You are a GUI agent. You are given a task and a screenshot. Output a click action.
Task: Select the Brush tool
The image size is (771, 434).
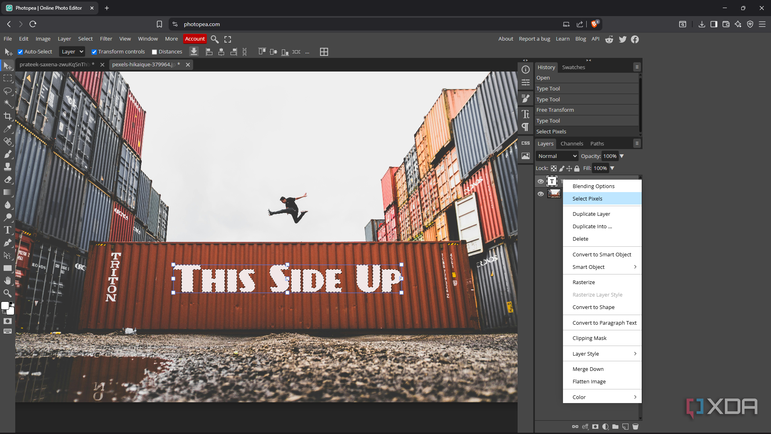(x=8, y=154)
